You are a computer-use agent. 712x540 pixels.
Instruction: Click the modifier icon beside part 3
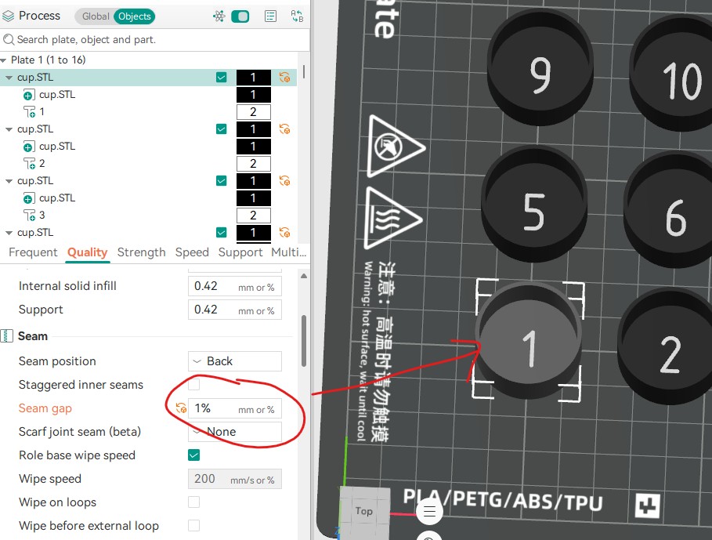[x=30, y=216]
